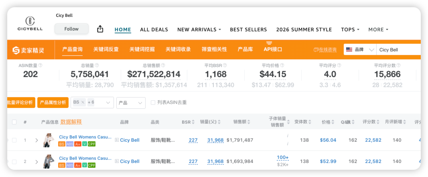Click help icon next to ASIN数量
The height and width of the screenshot is (177, 428).
(x=40, y=65)
